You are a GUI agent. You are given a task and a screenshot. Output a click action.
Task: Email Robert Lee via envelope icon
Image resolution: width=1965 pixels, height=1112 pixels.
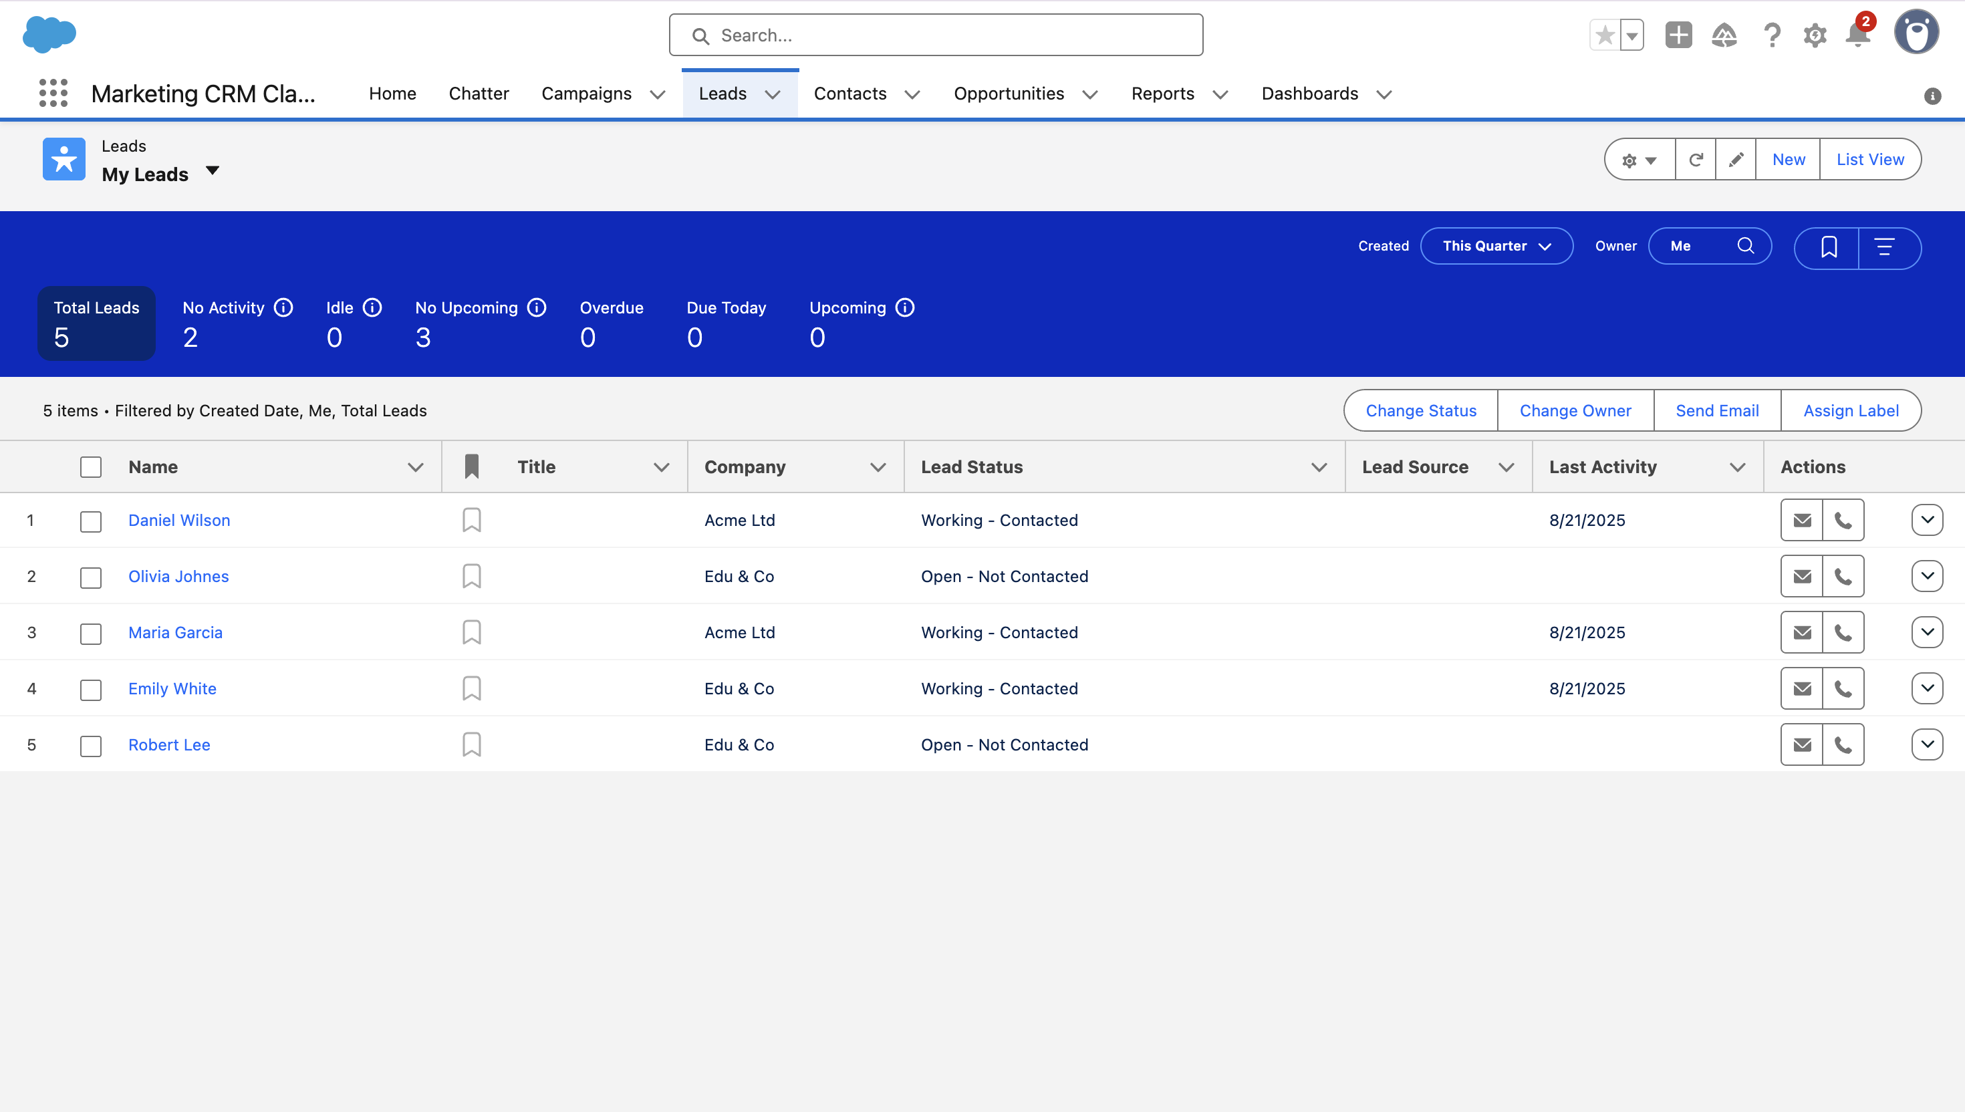1801,744
